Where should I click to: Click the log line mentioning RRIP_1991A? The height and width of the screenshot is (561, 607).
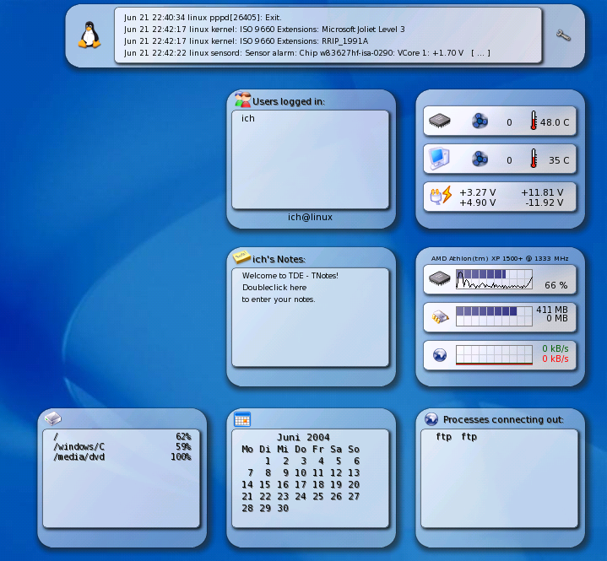[247, 41]
